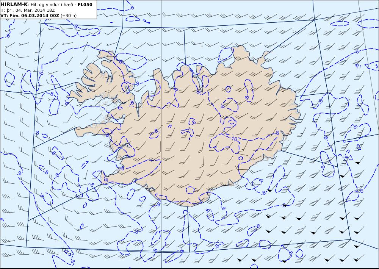Viewport: 379px width, 269px height.
Task: Click the 'Hiti og vindur í hæð' caption
Action: point(52,5)
